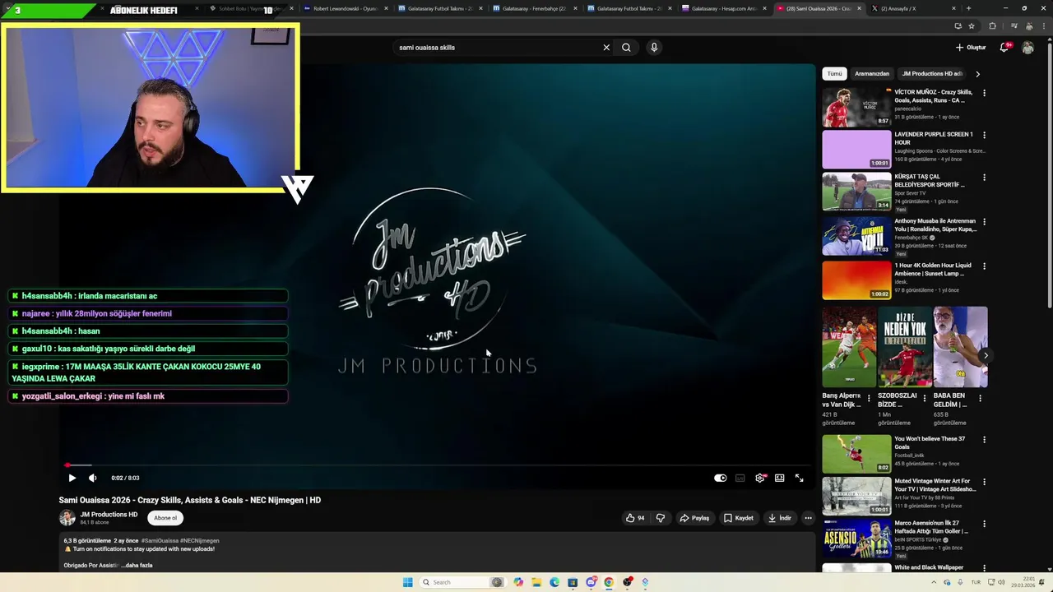The width and height of the screenshot is (1053, 592).
Task: Clear the search box with X
Action: tap(606, 48)
